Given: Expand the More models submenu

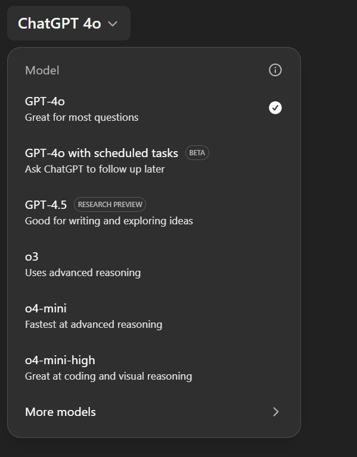Looking at the screenshot, I should pos(154,412).
